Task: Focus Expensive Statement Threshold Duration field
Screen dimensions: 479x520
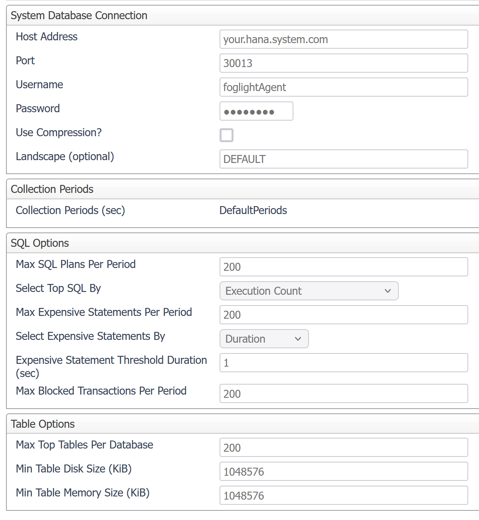Action: 343,363
